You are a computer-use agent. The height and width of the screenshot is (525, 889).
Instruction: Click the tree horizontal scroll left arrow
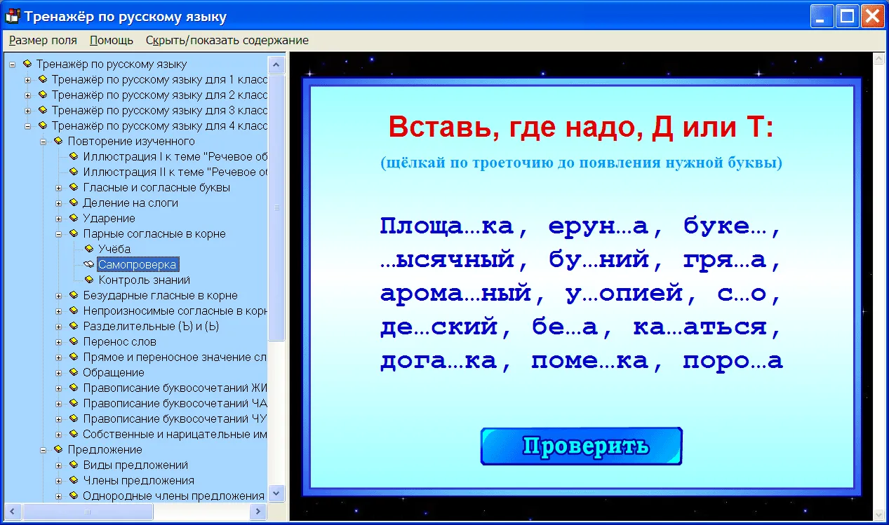point(14,512)
